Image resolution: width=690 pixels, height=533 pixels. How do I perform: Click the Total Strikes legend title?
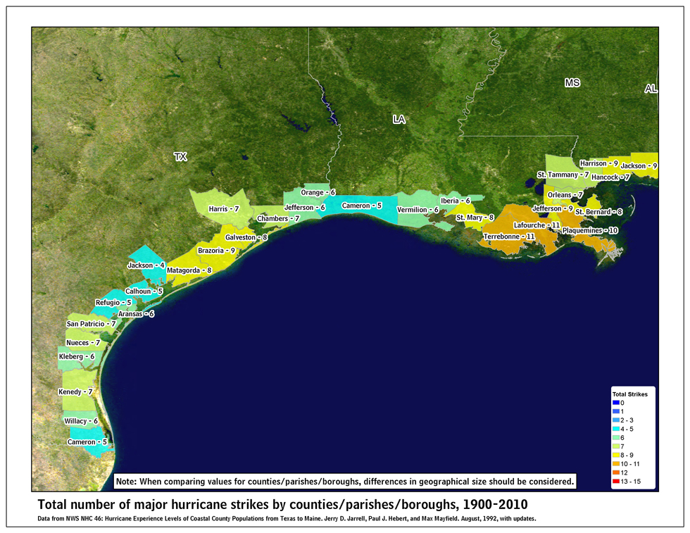(629, 394)
